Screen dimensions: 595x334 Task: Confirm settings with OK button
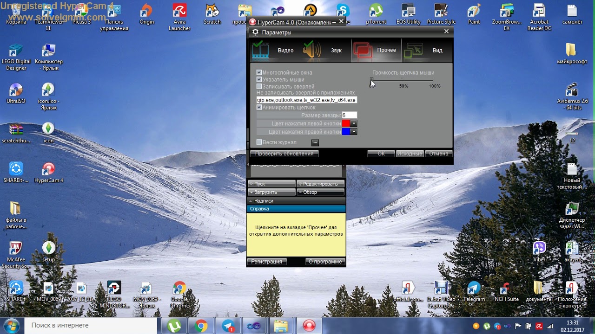point(381,154)
